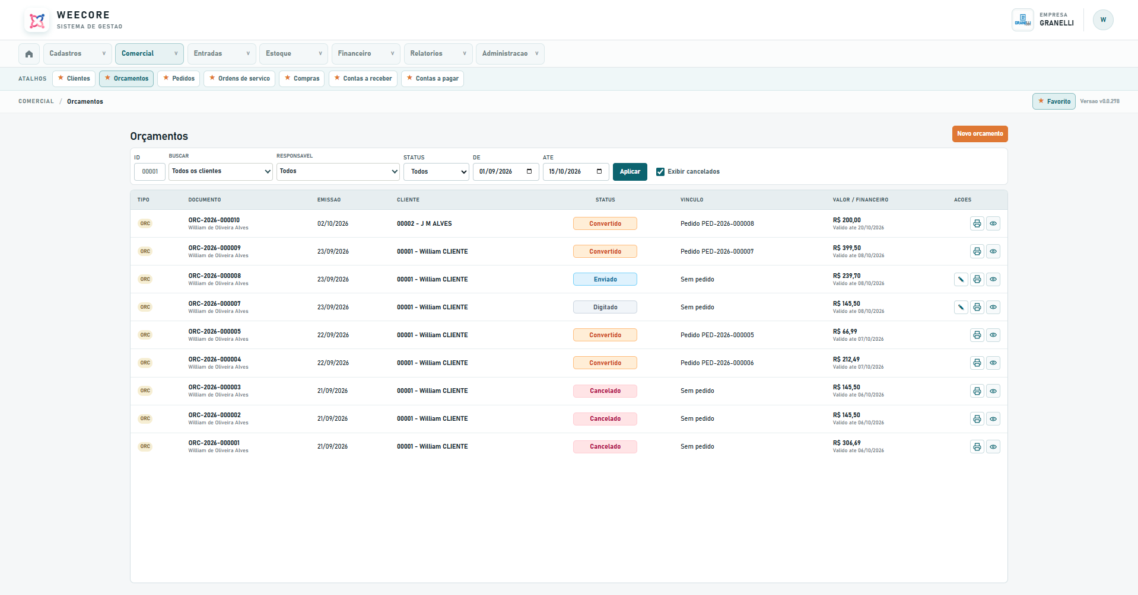1138x595 pixels.
Task: Expand the Cadastros menu
Action: 77,53
